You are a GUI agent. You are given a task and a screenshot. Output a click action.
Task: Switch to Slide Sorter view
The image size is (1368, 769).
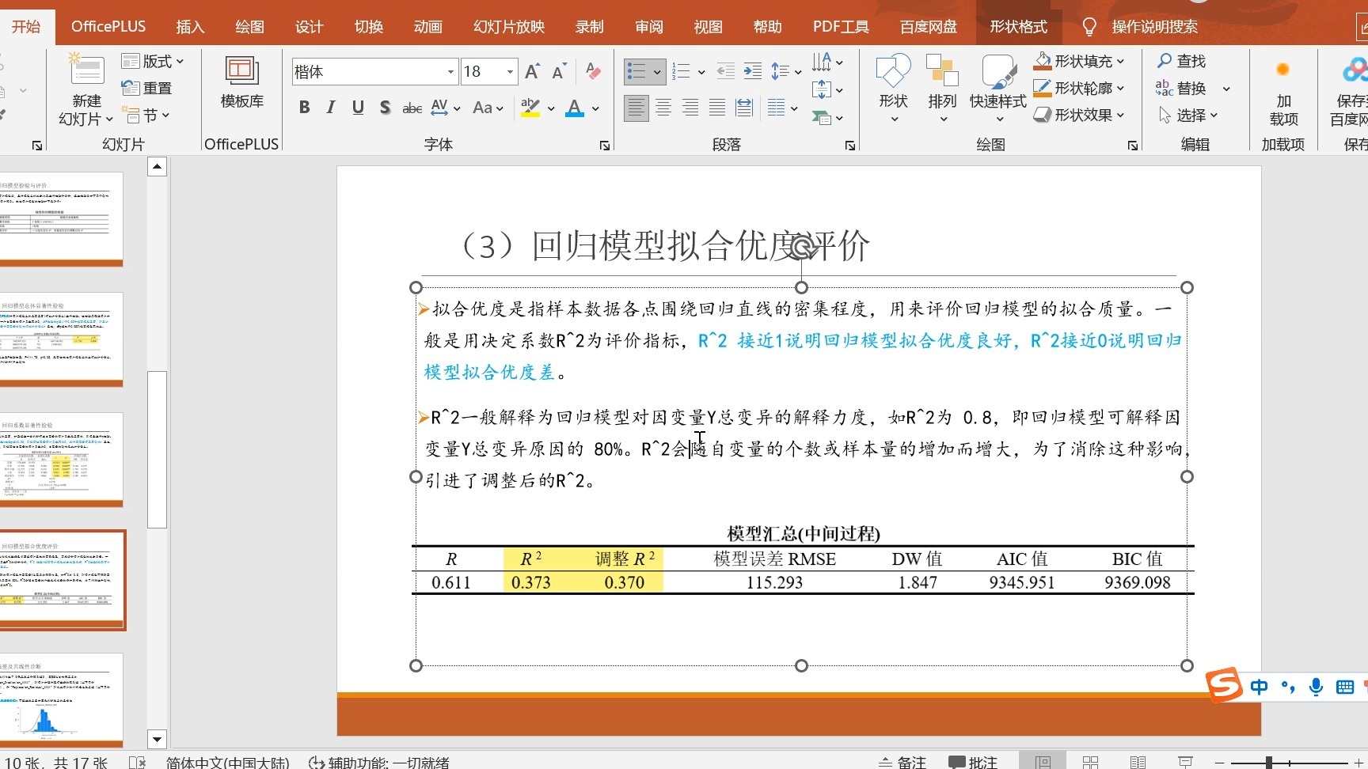pyautogui.click(x=1090, y=761)
